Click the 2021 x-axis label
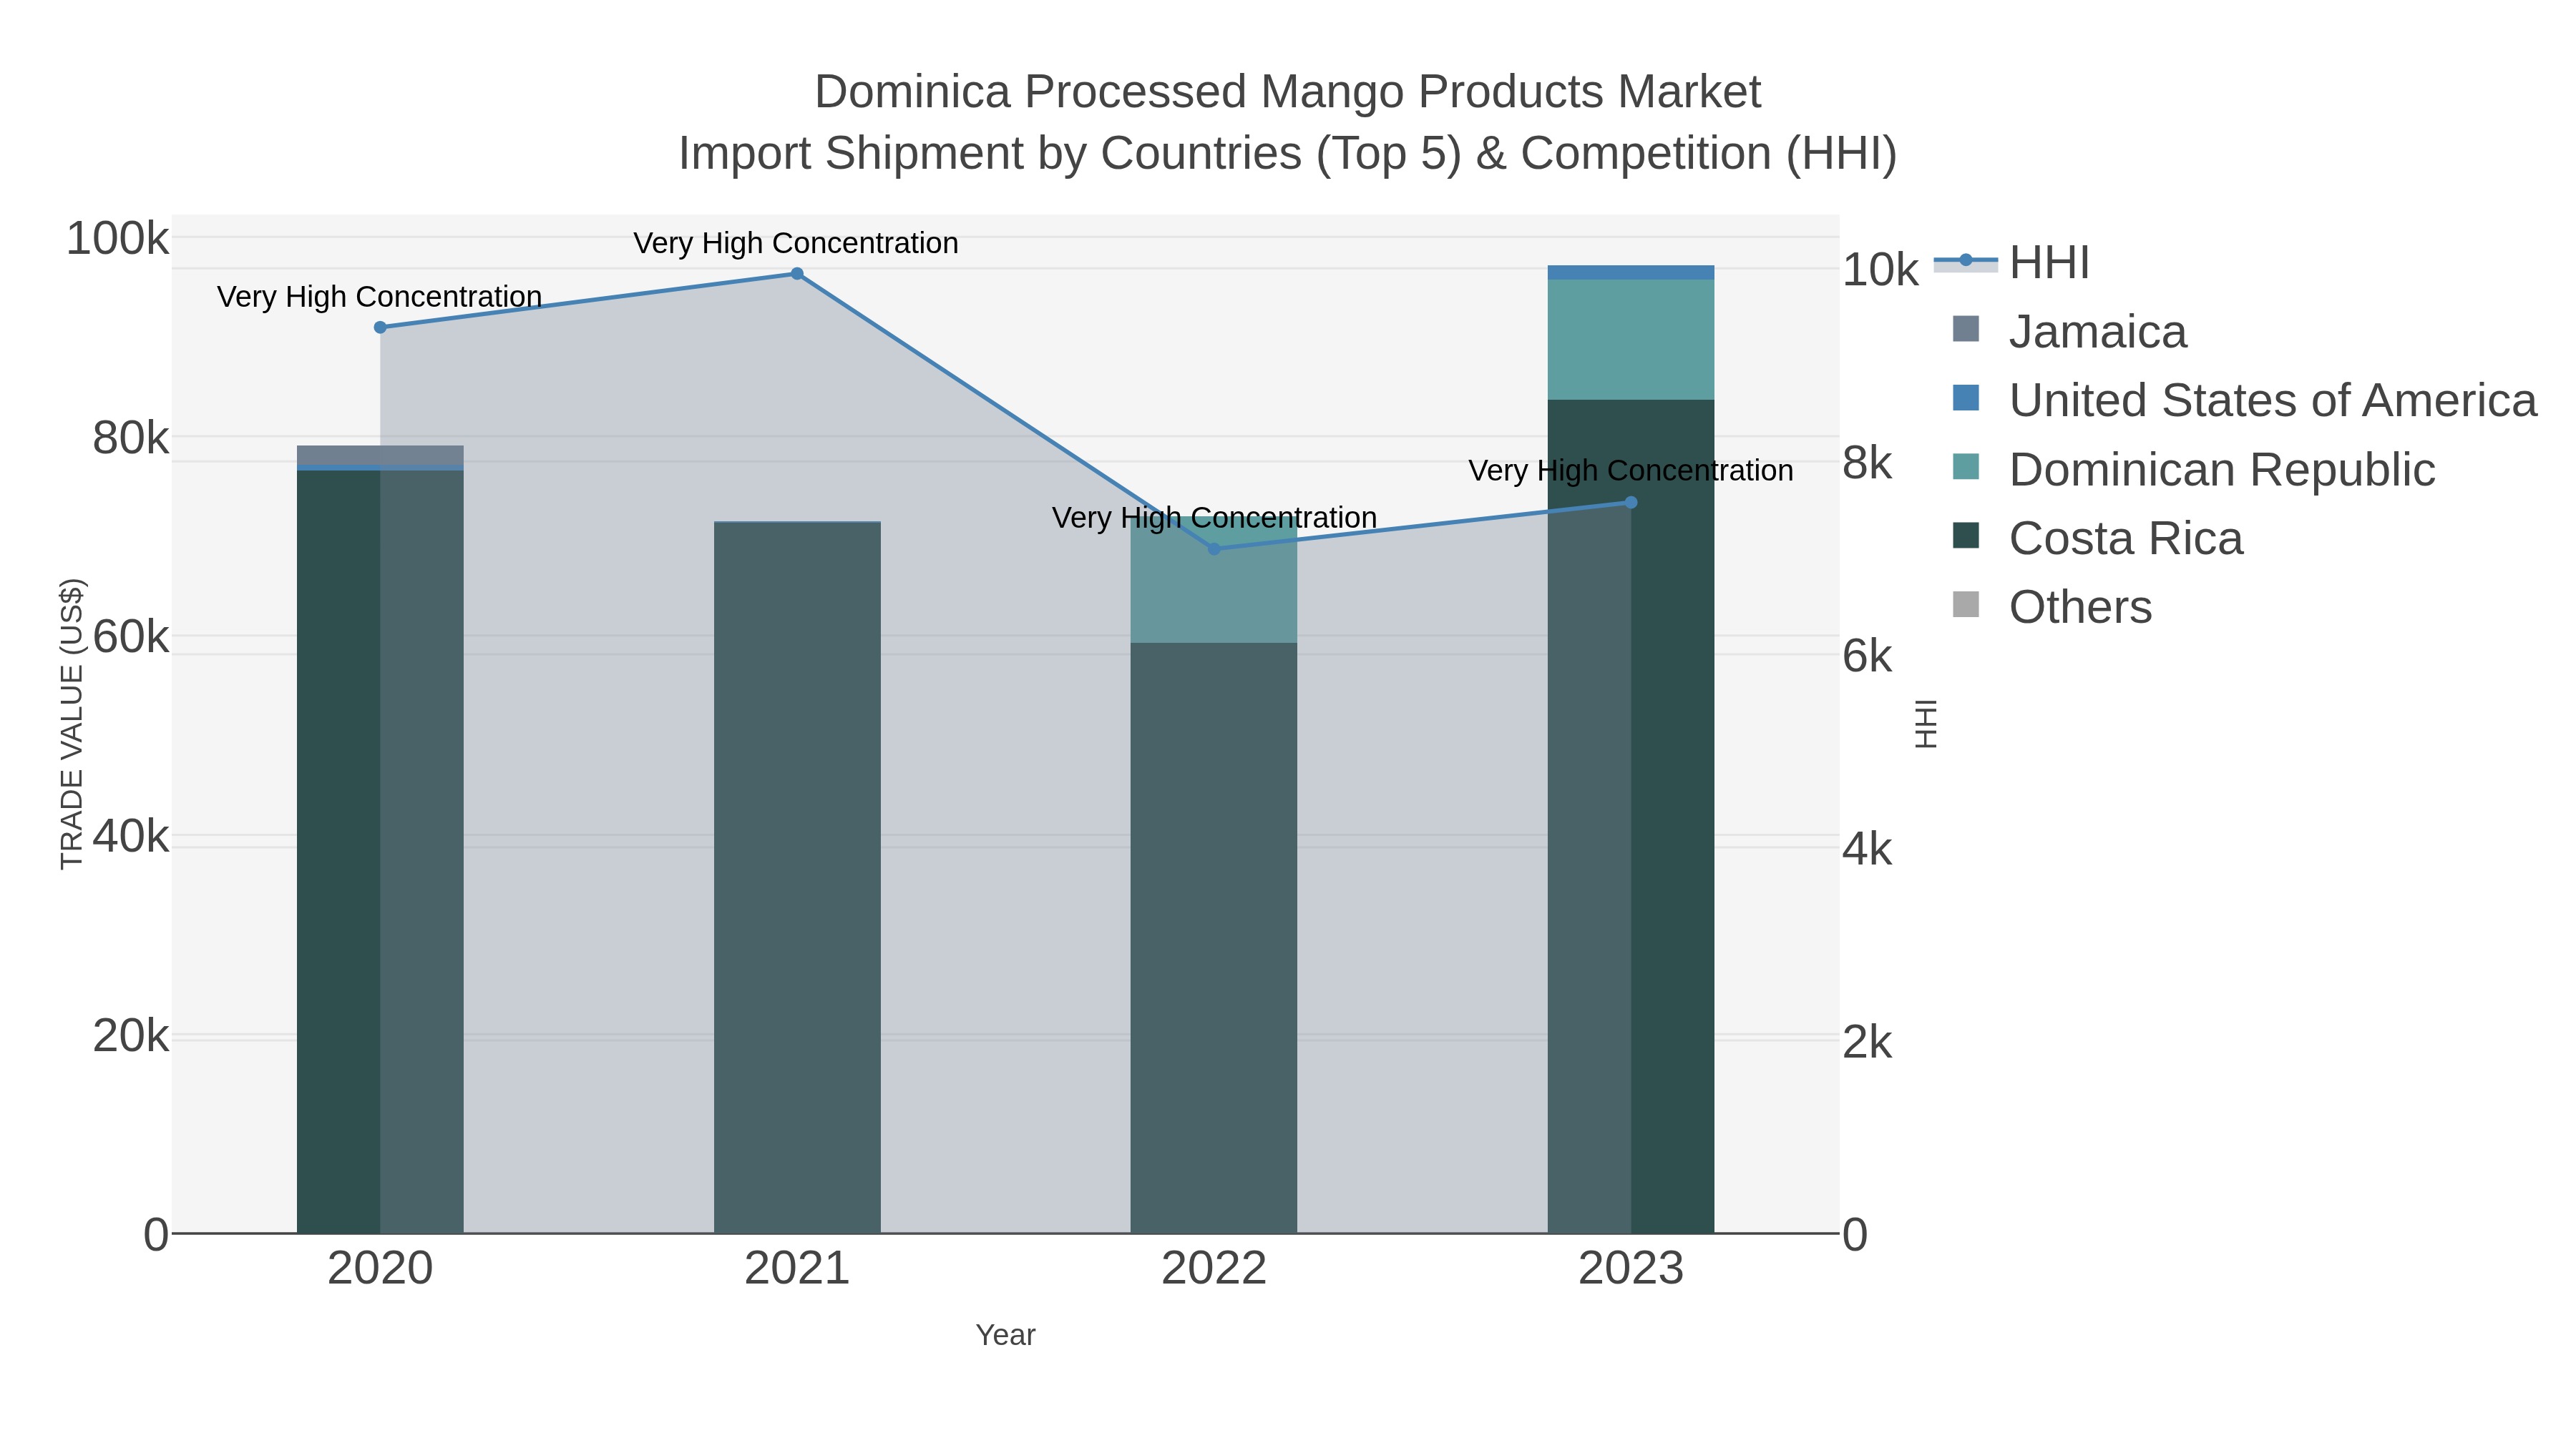The image size is (2576, 1448). coord(797,1269)
